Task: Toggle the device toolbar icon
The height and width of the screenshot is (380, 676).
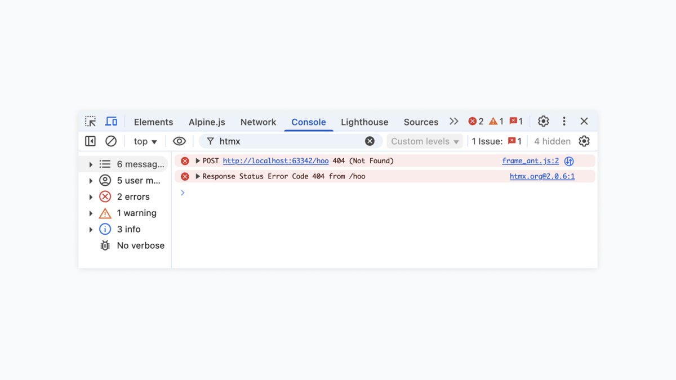Action: tap(112, 122)
